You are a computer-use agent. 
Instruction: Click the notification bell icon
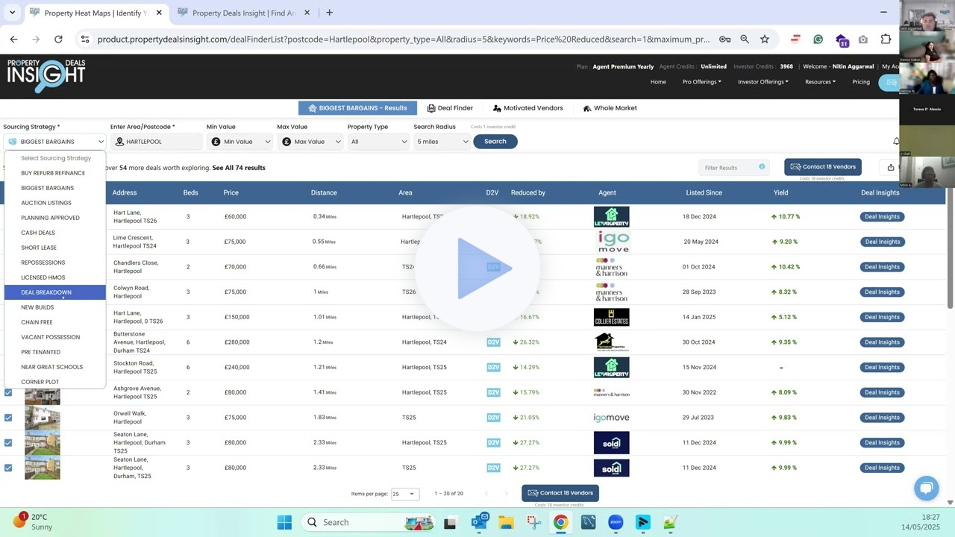[896, 142]
